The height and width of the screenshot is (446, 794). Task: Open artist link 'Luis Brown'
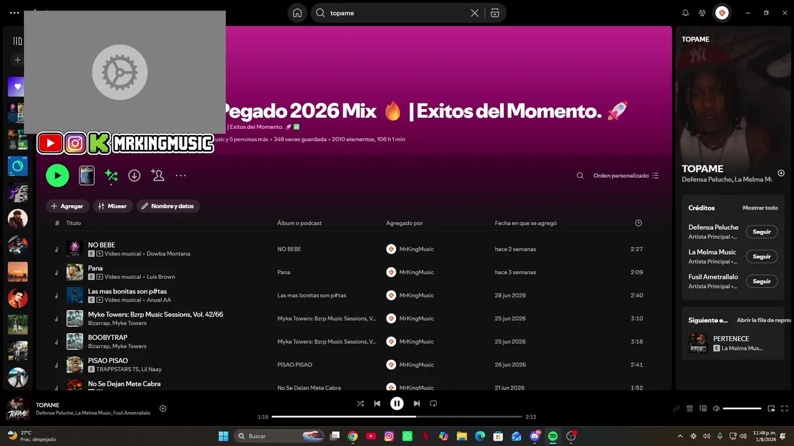click(x=161, y=277)
